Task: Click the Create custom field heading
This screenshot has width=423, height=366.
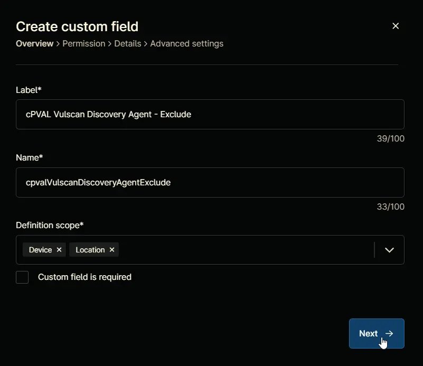Action: [77, 27]
